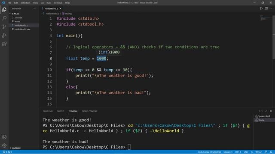Image resolution: width=275 pixels, height=154 pixels.
Task: Close the terminal panel
Action: (x=271, y=111)
